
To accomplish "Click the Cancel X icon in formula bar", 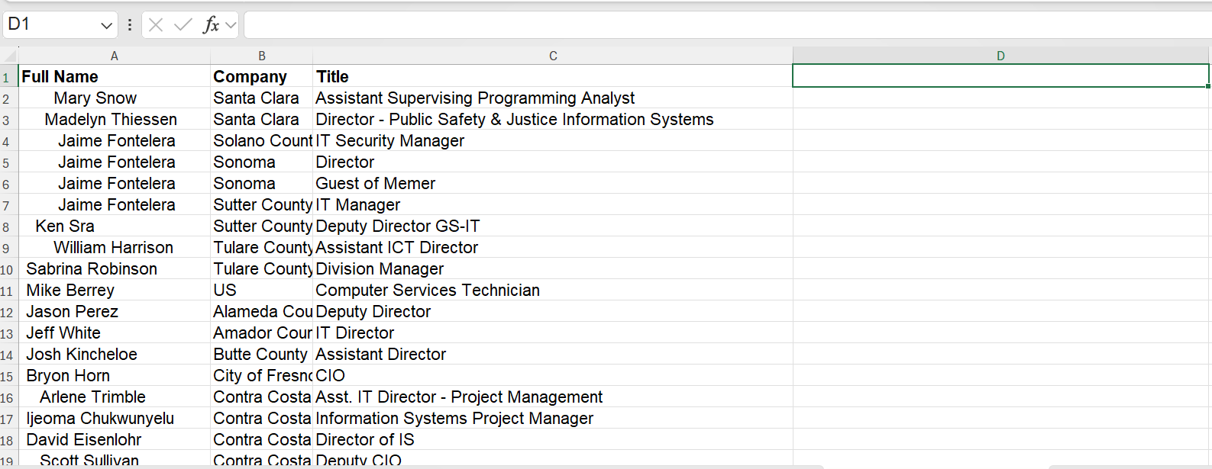I will 156,25.
